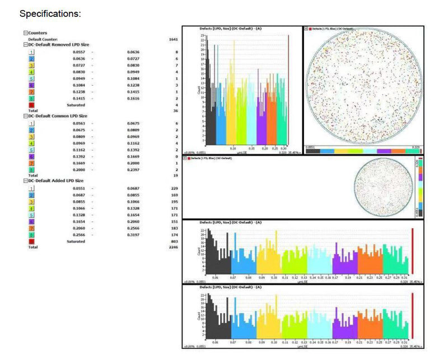Select Common bin 8 teal swatch, 0.2000–0.2397

click(x=31, y=170)
